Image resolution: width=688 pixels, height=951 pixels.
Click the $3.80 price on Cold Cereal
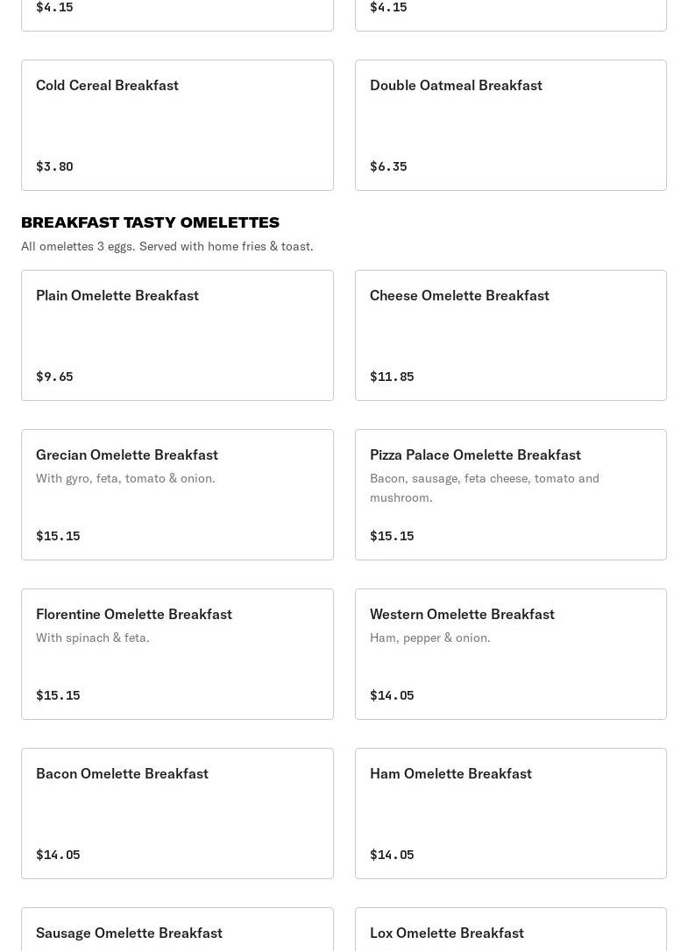point(54,166)
